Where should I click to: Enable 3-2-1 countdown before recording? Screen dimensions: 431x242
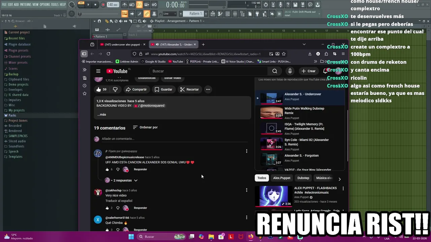139,5
